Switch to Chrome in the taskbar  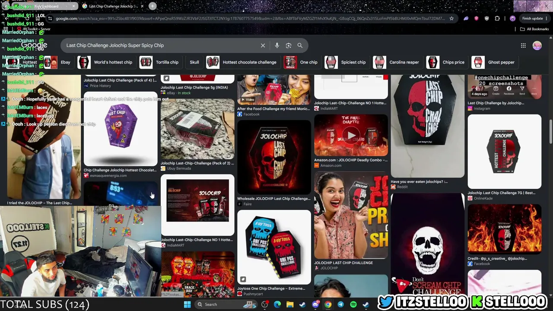[328, 305]
